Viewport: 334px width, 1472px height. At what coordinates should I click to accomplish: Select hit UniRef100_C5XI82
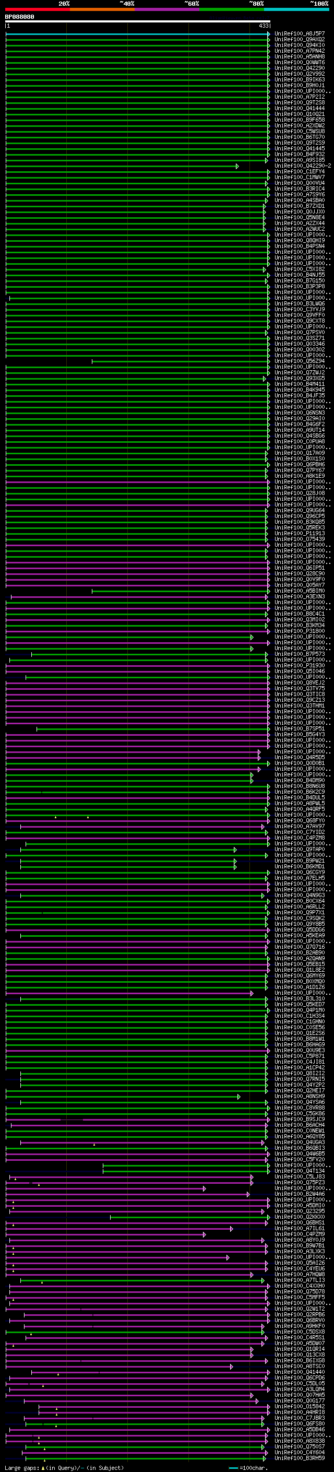(300, 269)
